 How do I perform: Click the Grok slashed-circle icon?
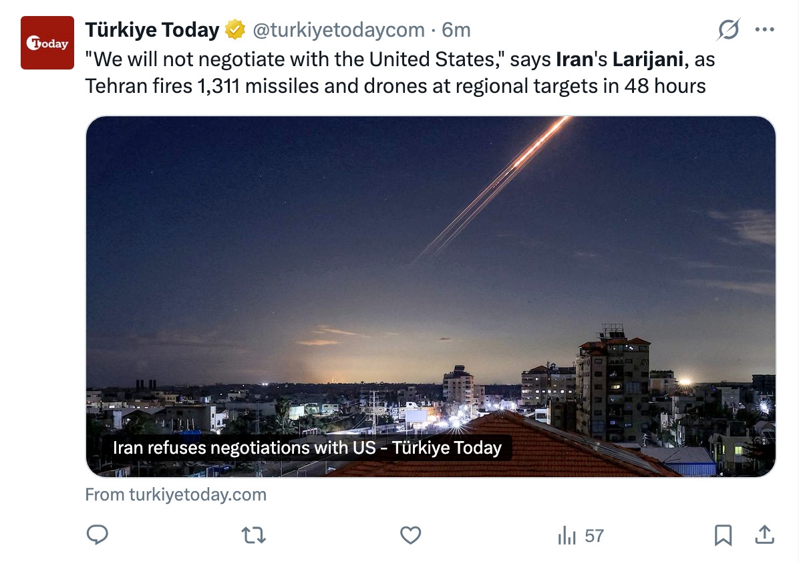pyautogui.click(x=728, y=30)
